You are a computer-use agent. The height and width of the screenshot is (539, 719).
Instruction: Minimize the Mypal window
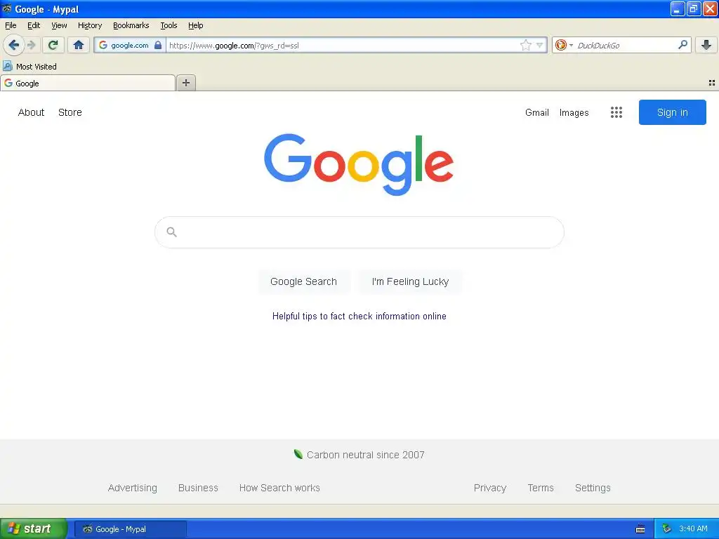[678, 8]
